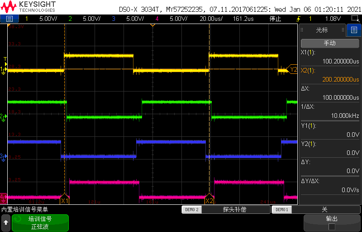Click the DEMO 2 探头补偿 softkey

[226, 210]
